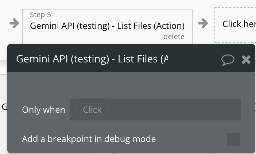The width and height of the screenshot is (256, 154).
Task: Click arrow icon leading into Step 5
Action: (x=14, y=23)
